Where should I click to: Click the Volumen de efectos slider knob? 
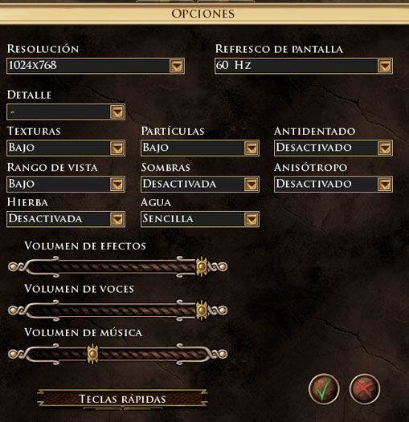(202, 266)
